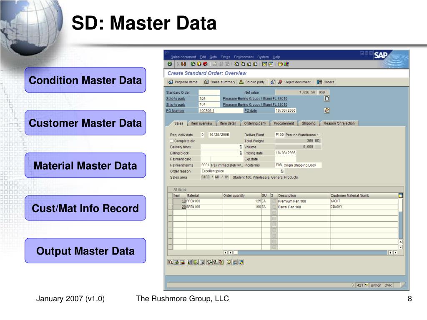427x320 pixels.
Task: Open the Billing block dropdown
Action: tap(241, 153)
